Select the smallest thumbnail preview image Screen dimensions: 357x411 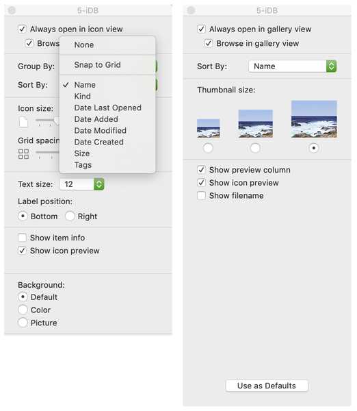tap(208, 128)
